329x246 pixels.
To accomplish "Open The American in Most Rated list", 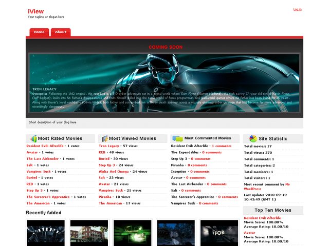I will point(38,203).
